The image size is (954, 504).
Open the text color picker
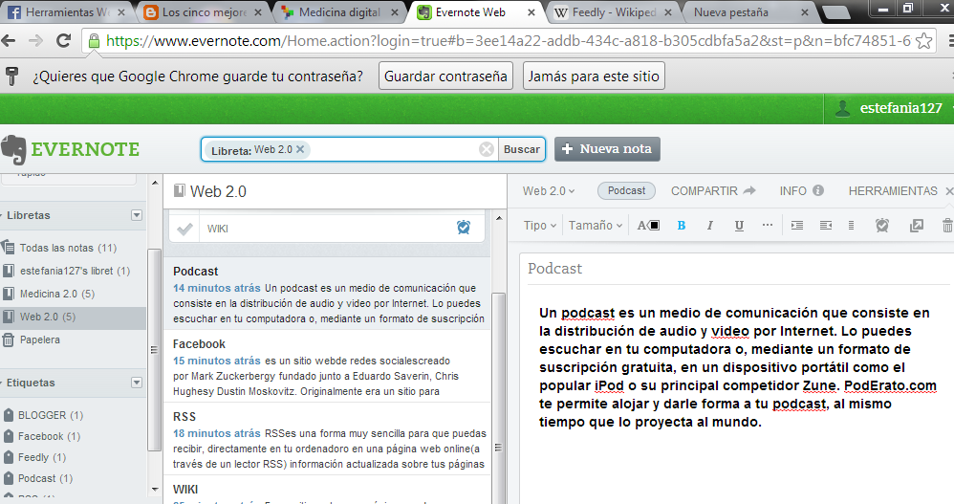[648, 226]
